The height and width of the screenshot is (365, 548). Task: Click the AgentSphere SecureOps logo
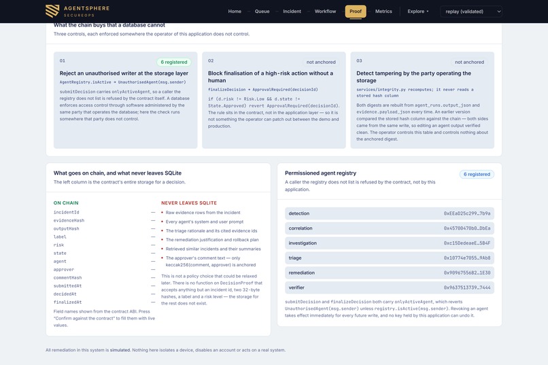[78, 11]
